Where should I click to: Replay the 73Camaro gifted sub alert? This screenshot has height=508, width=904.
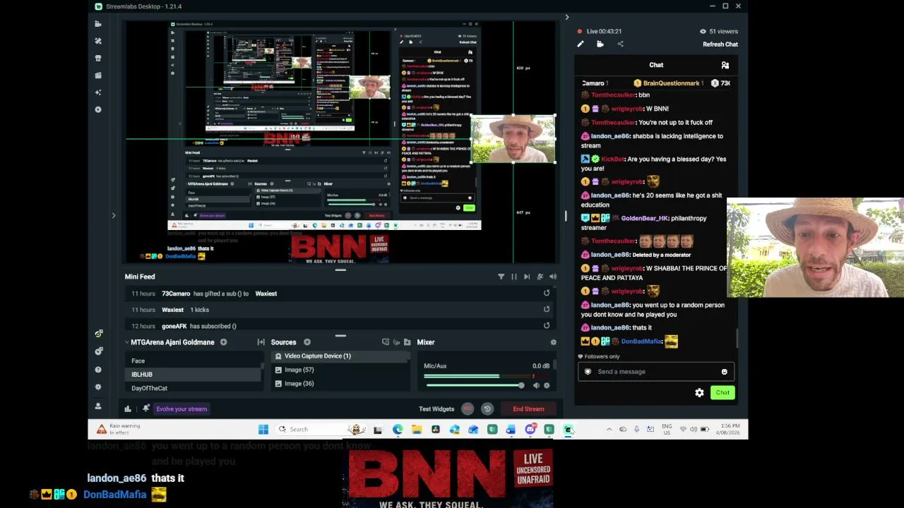tap(547, 293)
